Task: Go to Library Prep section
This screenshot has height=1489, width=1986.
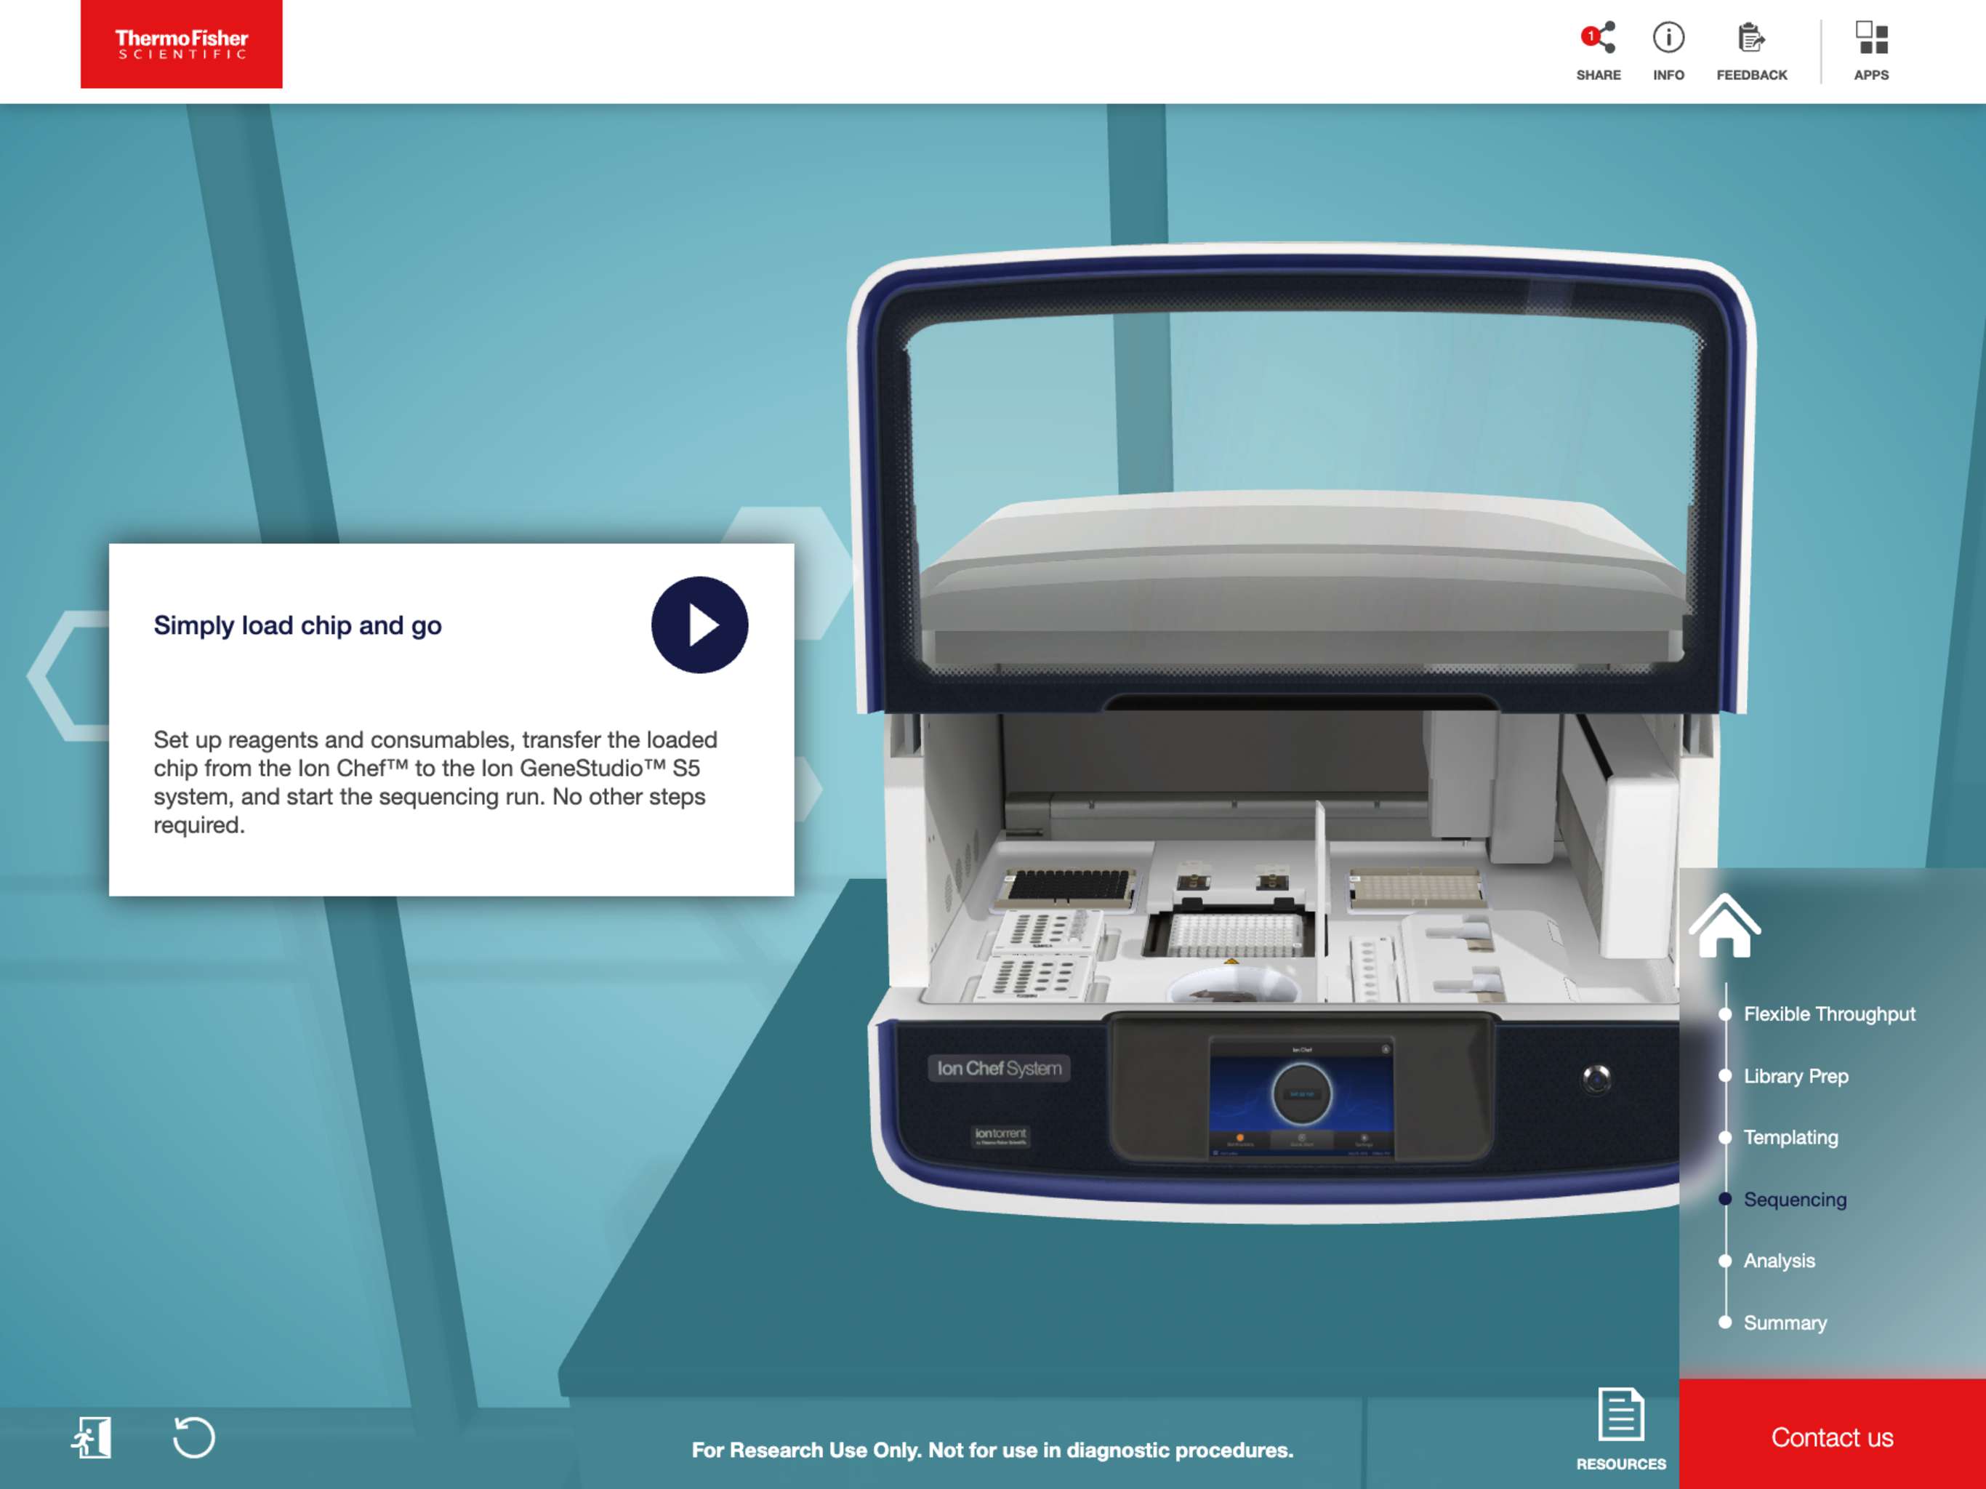Action: [1796, 1076]
